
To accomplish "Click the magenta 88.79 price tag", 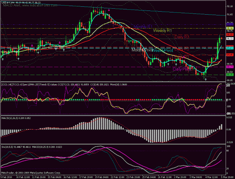I will click(230, 67).
